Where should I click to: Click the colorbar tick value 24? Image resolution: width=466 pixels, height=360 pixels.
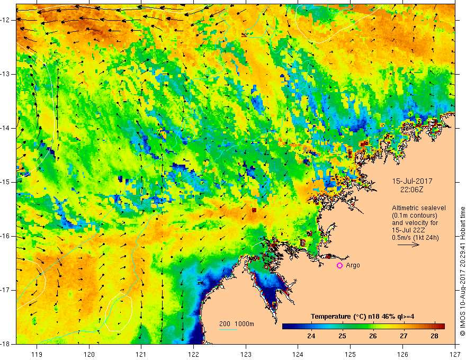[x=311, y=336]
